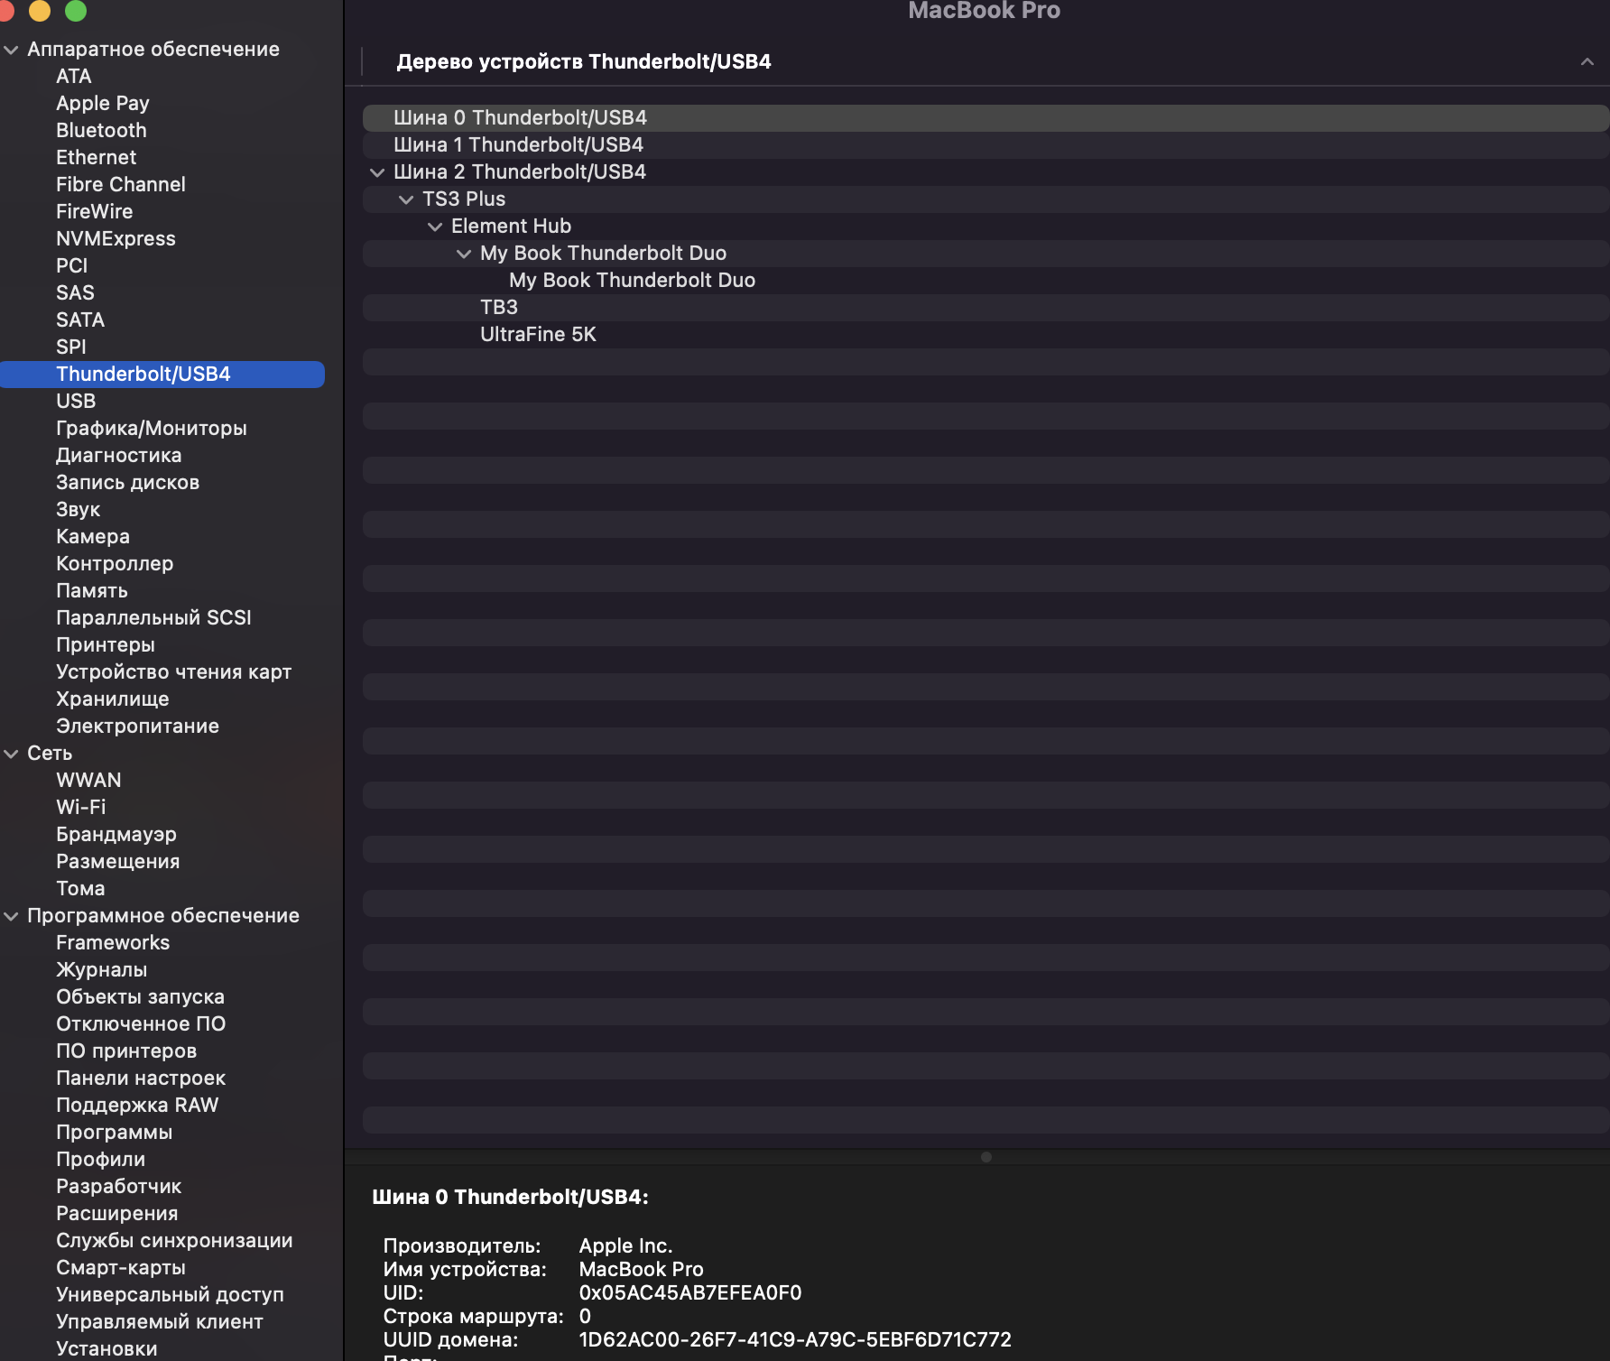The width and height of the screenshot is (1610, 1361).
Task: Open Журналы in sidebar
Action: tap(102, 970)
